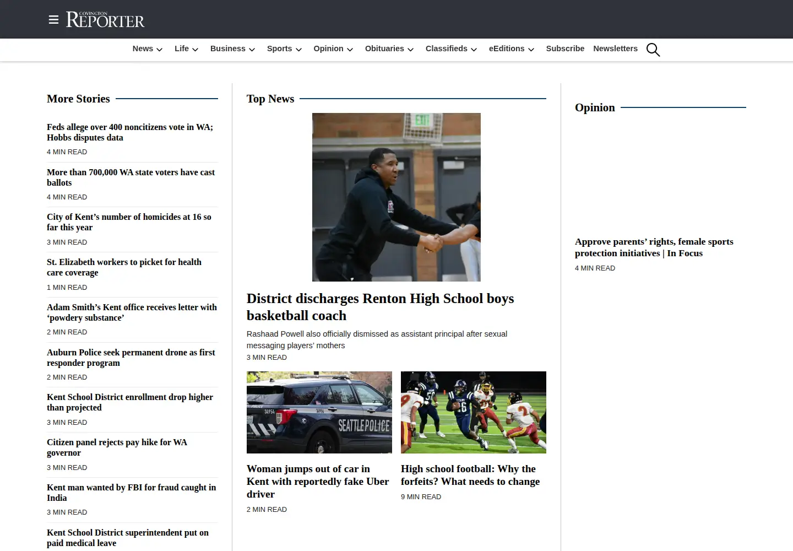Open the hamburger menu icon
The height and width of the screenshot is (551, 793).
53,20
